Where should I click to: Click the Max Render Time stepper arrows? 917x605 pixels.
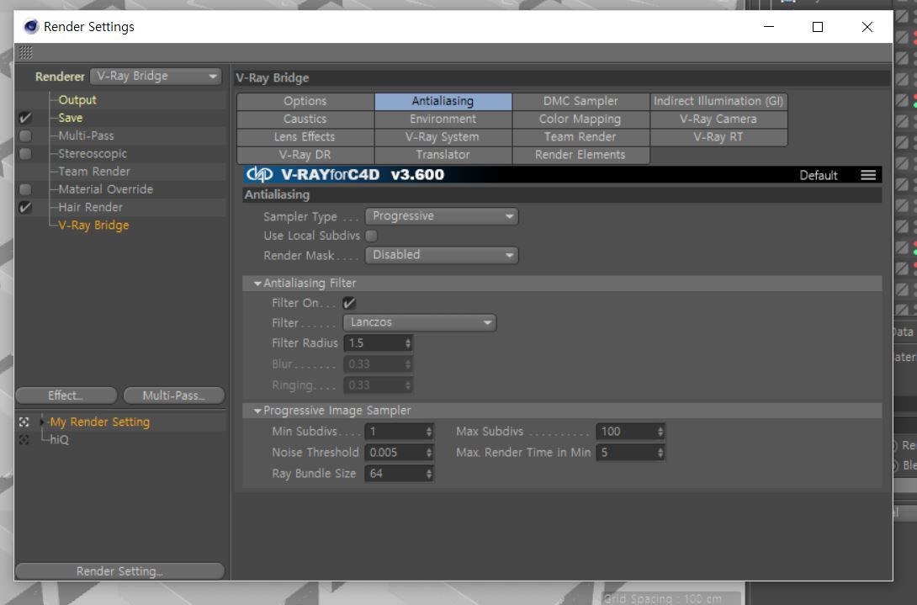click(660, 453)
